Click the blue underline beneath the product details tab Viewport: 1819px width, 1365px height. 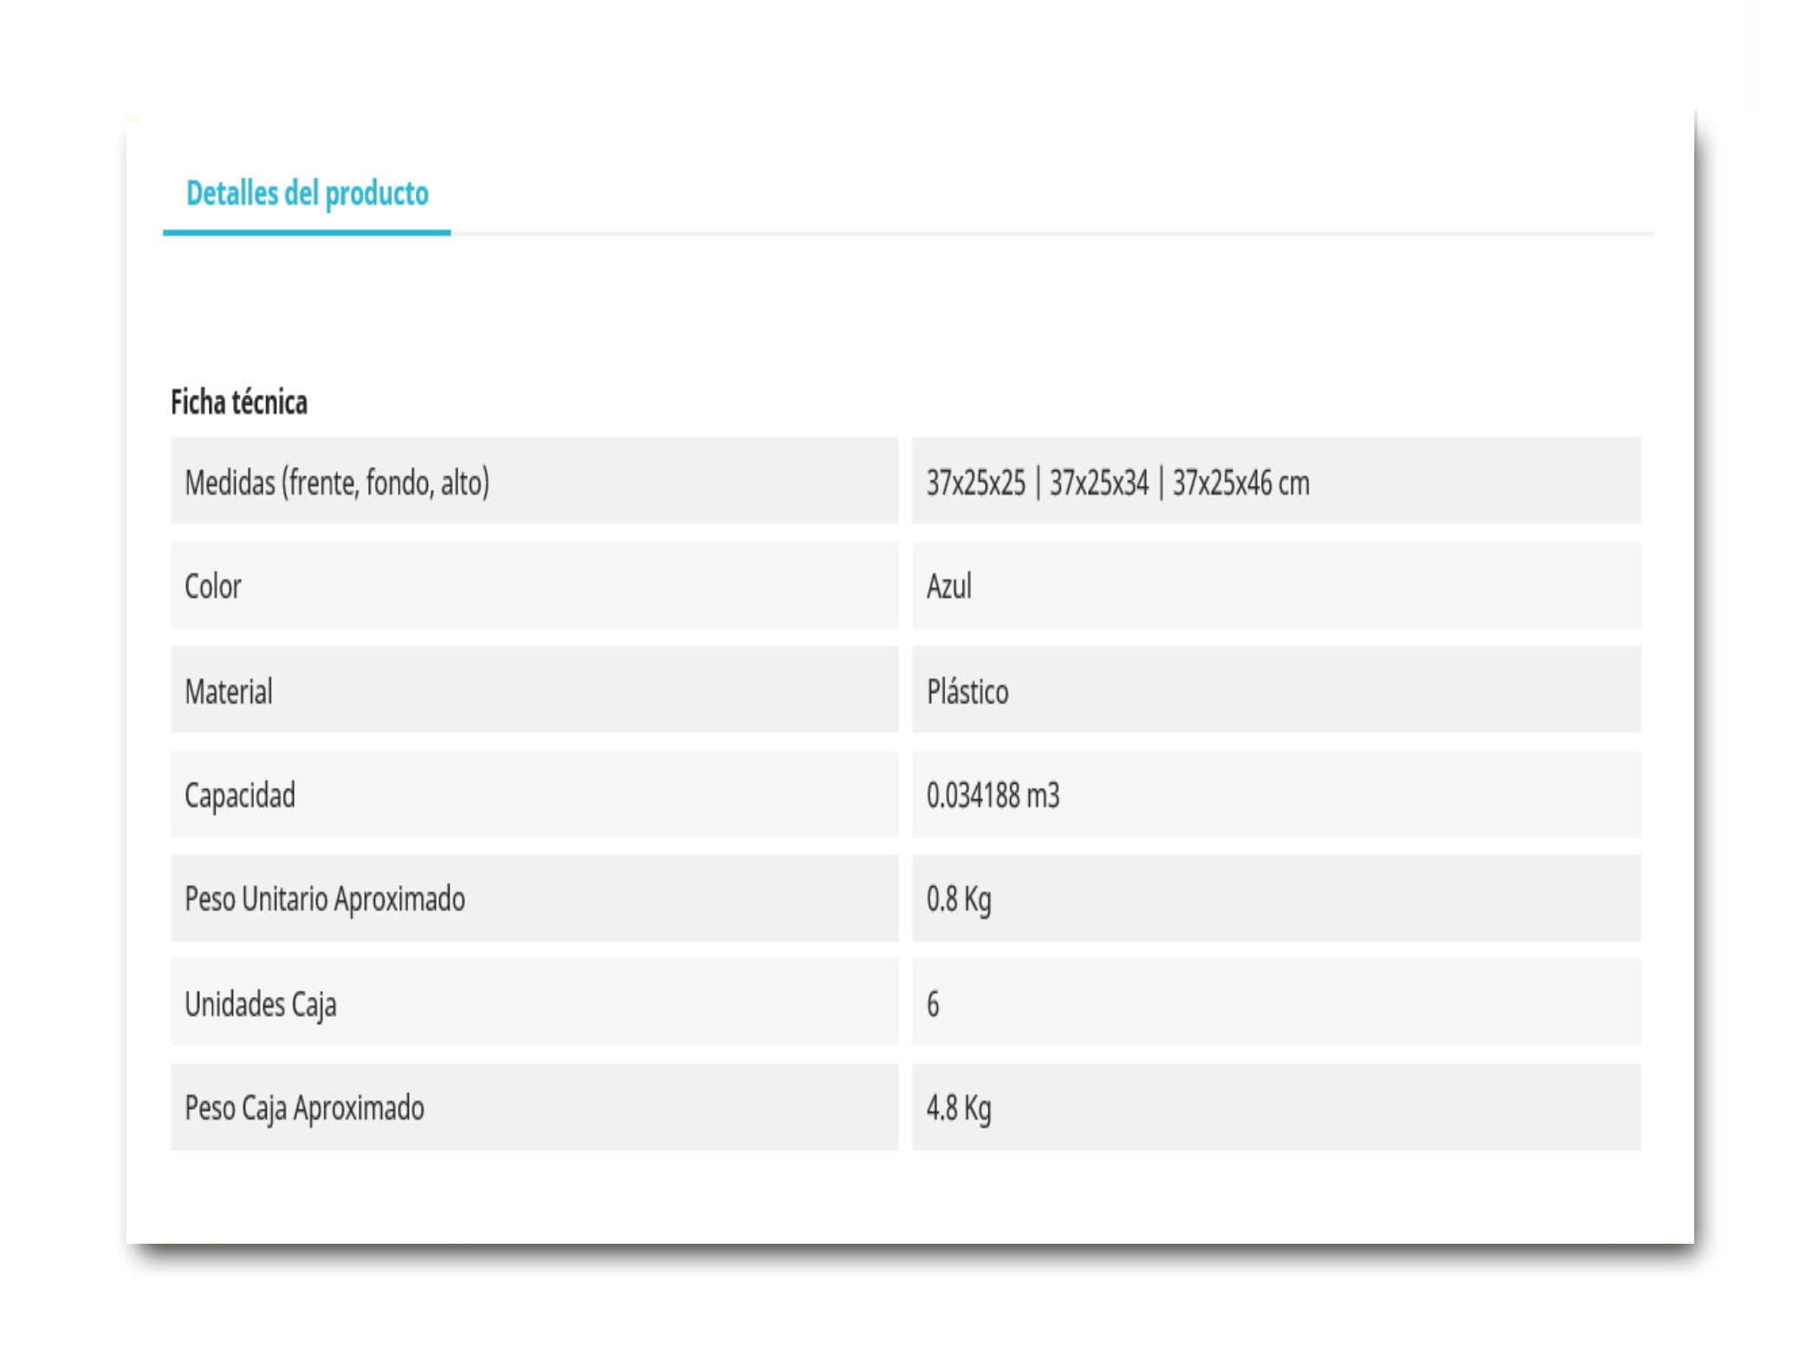tap(307, 232)
